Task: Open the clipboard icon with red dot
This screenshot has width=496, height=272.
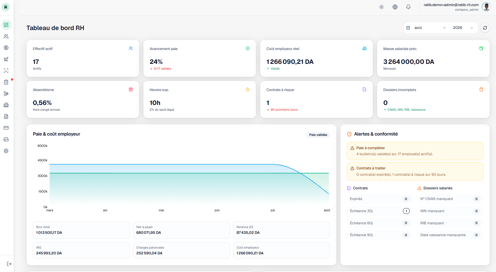Action: pyautogui.click(x=6, y=82)
